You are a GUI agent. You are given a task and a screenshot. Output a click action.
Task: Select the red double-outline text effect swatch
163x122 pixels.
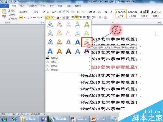tap(87, 42)
